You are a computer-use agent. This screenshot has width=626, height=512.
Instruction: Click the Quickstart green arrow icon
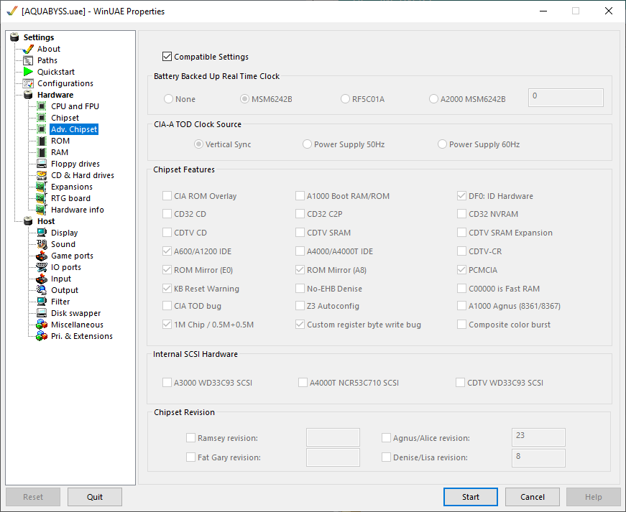tap(28, 72)
